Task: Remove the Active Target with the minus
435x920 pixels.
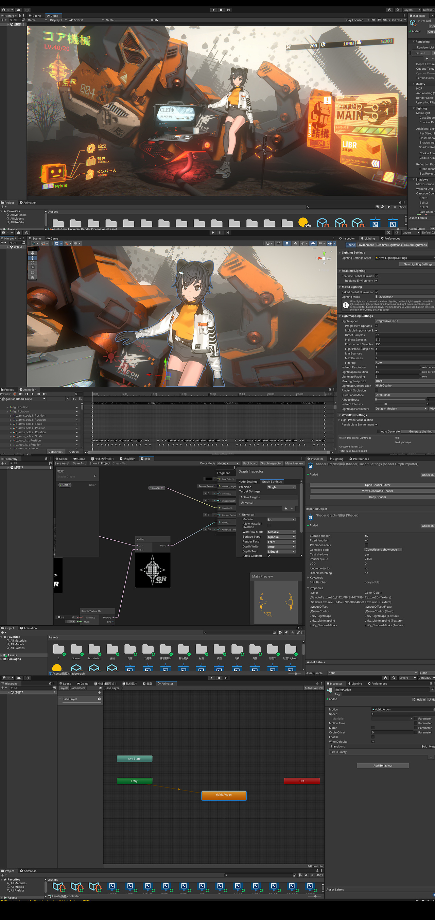Action: pyautogui.click(x=292, y=508)
